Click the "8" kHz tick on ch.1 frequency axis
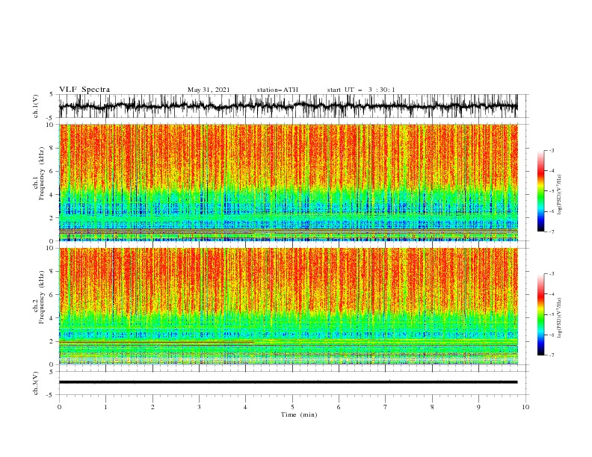This screenshot has height=457, width=592. point(52,148)
